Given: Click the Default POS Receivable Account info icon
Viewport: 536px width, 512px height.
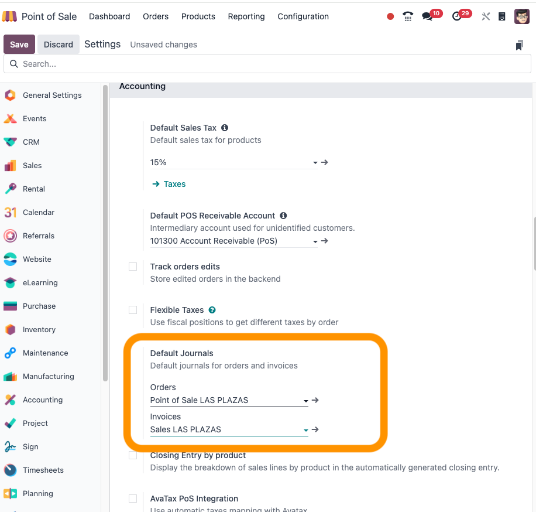Looking at the screenshot, I should (283, 216).
